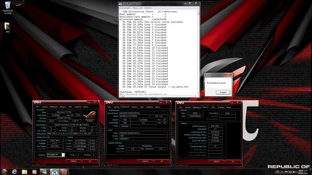This screenshot has width=312, height=175.
Task: Open Windows Explorer from the taskbar
Action: click(24, 172)
